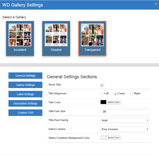Open the Custom CSS section

25,113
